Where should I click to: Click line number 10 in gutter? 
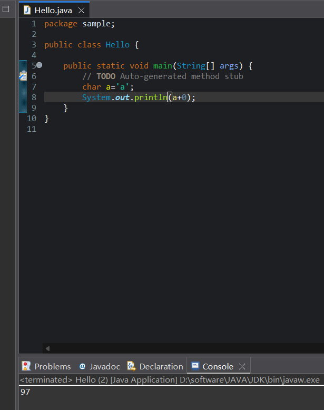[x=32, y=119]
